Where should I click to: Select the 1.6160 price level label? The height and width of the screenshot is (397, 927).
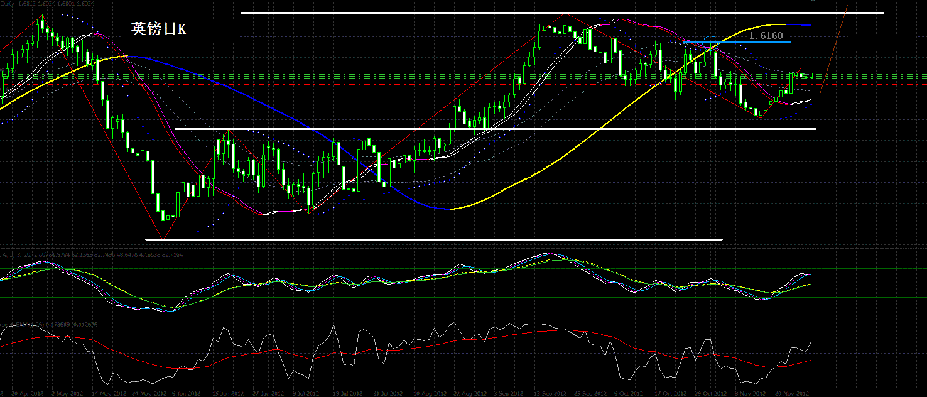click(x=766, y=36)
